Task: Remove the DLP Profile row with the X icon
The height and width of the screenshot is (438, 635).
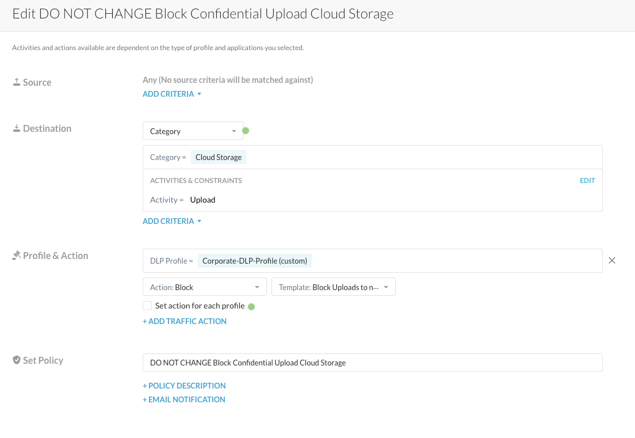Action: coord(612,261)
